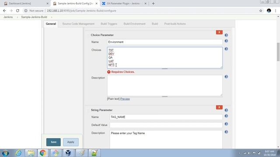Open help for String Parameter Description
Screen dimensions: 280x157
point(226,132)
